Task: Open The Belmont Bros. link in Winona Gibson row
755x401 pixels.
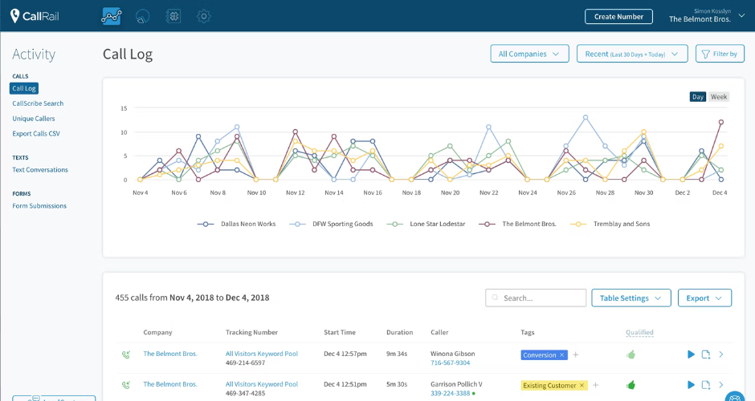Action: pos(170,354)
